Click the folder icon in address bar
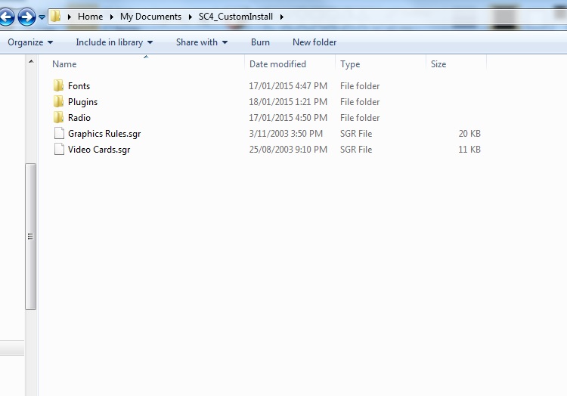The image size is (567, 396). click(x=55, y=17)
